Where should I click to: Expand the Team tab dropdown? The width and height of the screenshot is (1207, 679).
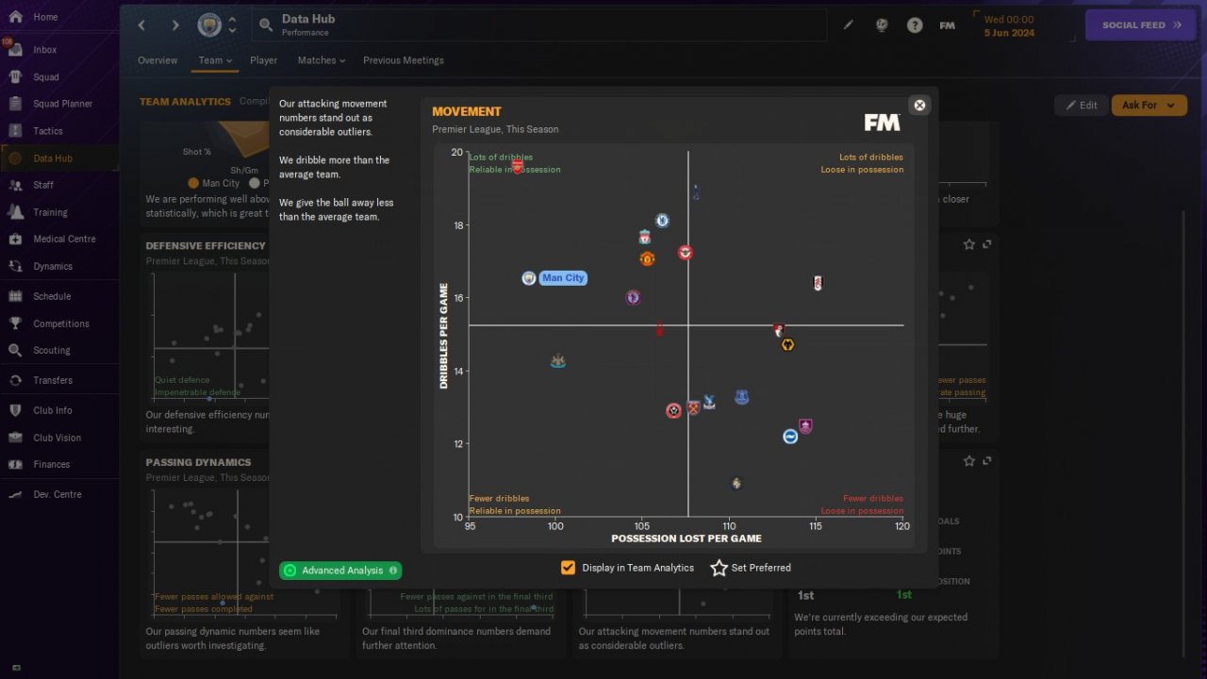(215, 60)
